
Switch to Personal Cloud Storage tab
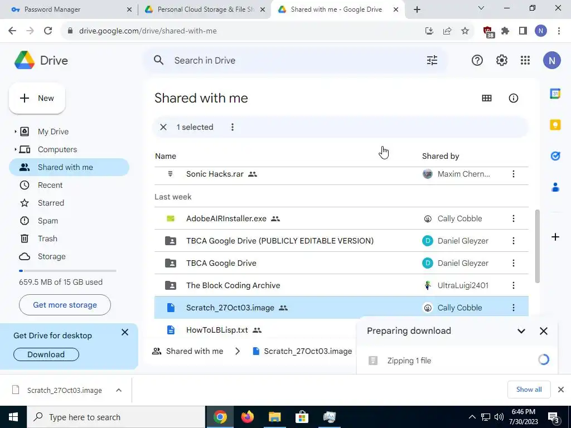tap(204, 9)
